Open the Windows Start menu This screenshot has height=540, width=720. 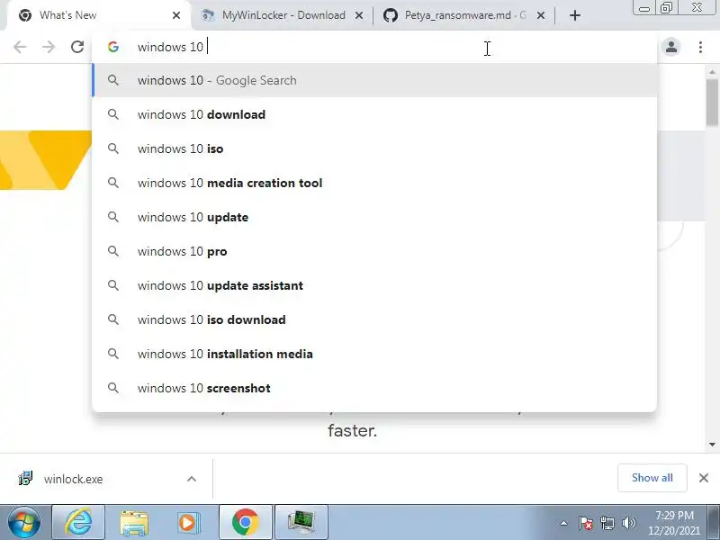[x=24, y=522]
